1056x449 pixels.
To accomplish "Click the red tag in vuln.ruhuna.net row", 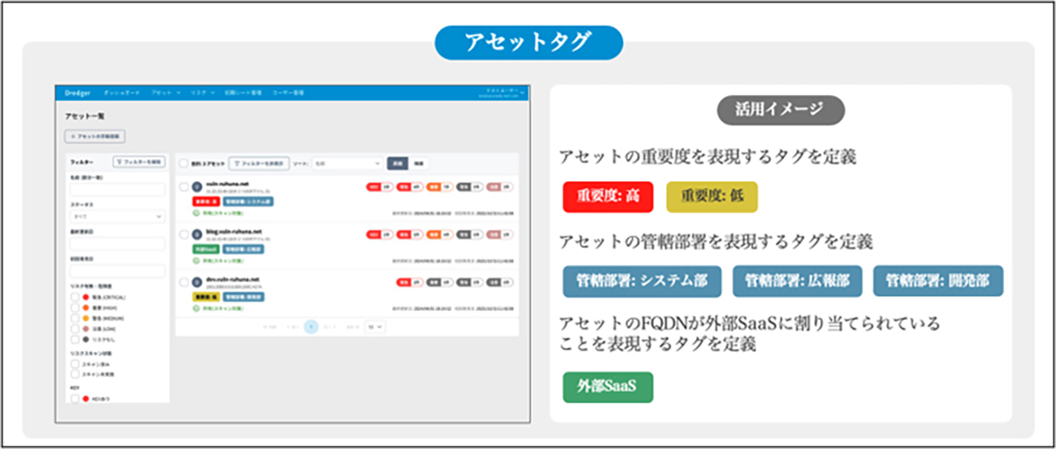I will tap(206, 201).
